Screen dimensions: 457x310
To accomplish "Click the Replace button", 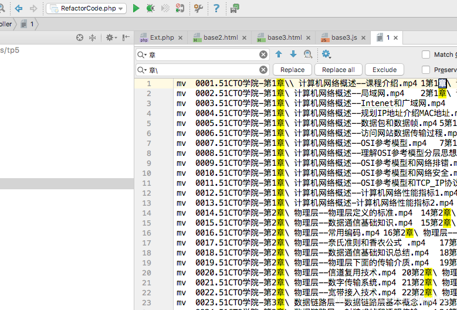I will (292, 70).
